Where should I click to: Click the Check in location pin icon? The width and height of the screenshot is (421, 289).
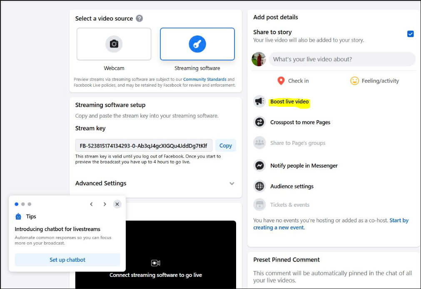[281, 80]
